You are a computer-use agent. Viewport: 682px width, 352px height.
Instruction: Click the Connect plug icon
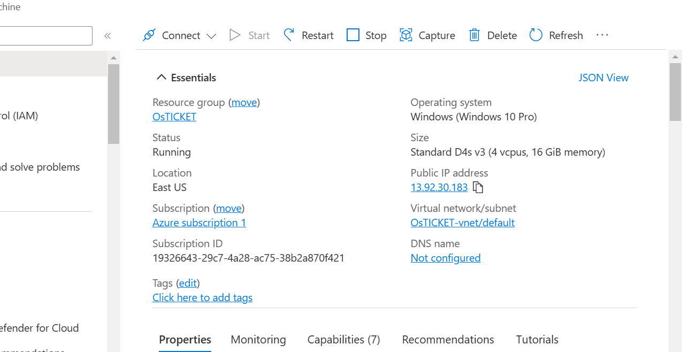pyautogui.click(x=149, y=35)
